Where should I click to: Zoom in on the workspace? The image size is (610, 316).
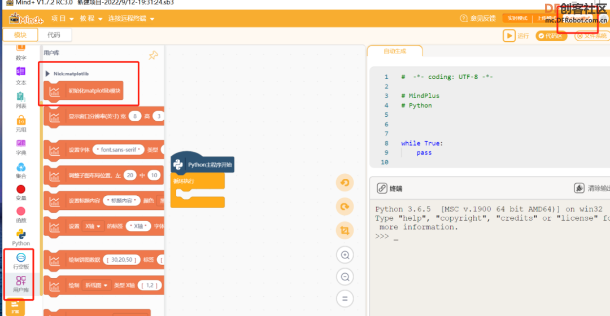point(345,255)
